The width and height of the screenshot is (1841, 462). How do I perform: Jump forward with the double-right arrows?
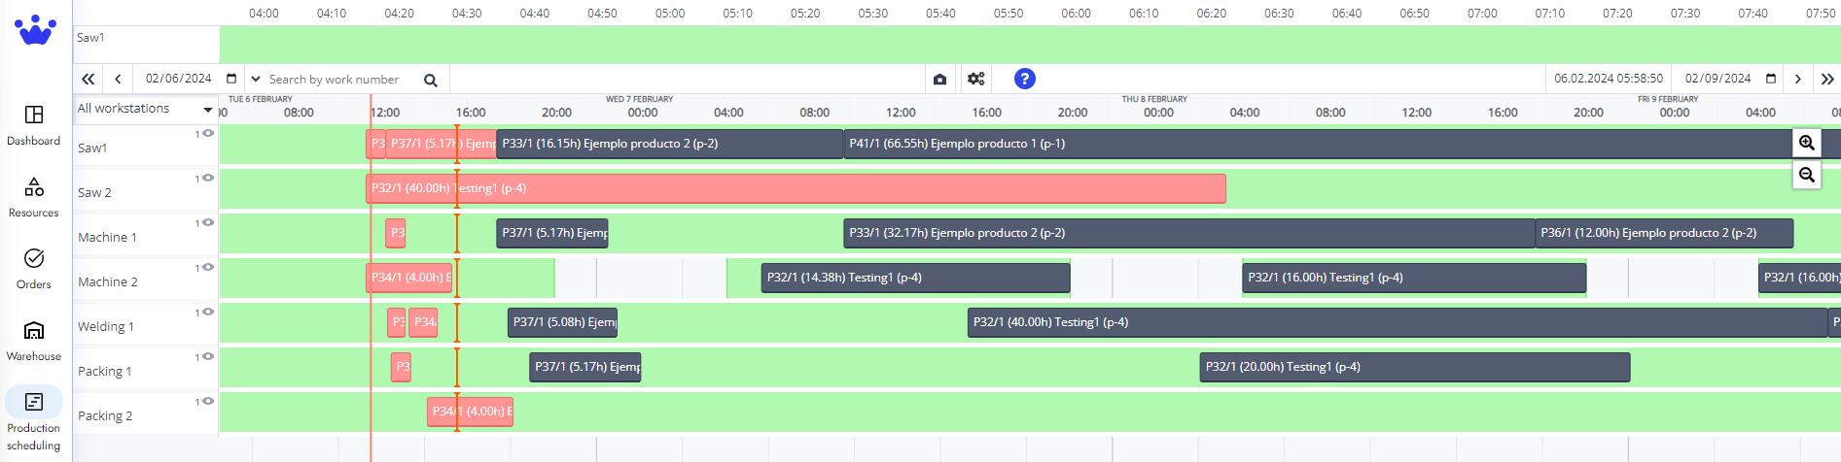1826,79
